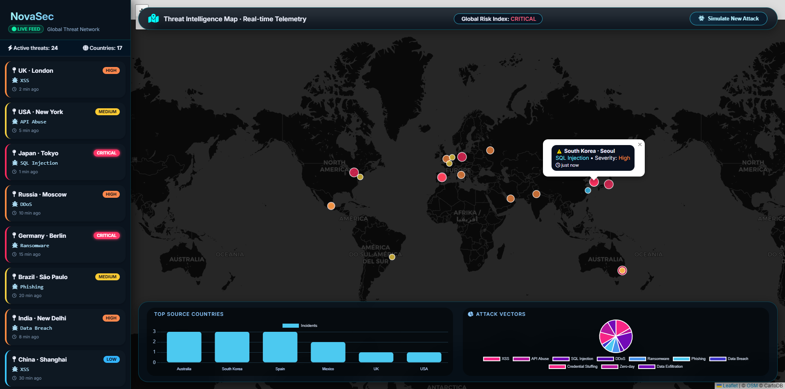
Task: Toggle the LIVE FEED indicator
Action: pyautogui.click(x=26, y=29)
